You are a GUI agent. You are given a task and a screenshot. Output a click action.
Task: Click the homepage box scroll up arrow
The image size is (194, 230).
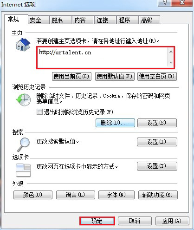pos(171,52)
